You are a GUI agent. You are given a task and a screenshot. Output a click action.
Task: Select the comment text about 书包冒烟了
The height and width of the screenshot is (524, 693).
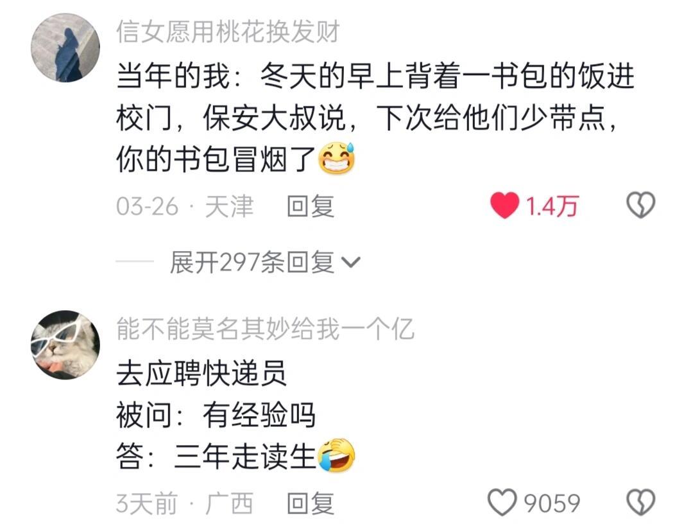pos(375,118)
